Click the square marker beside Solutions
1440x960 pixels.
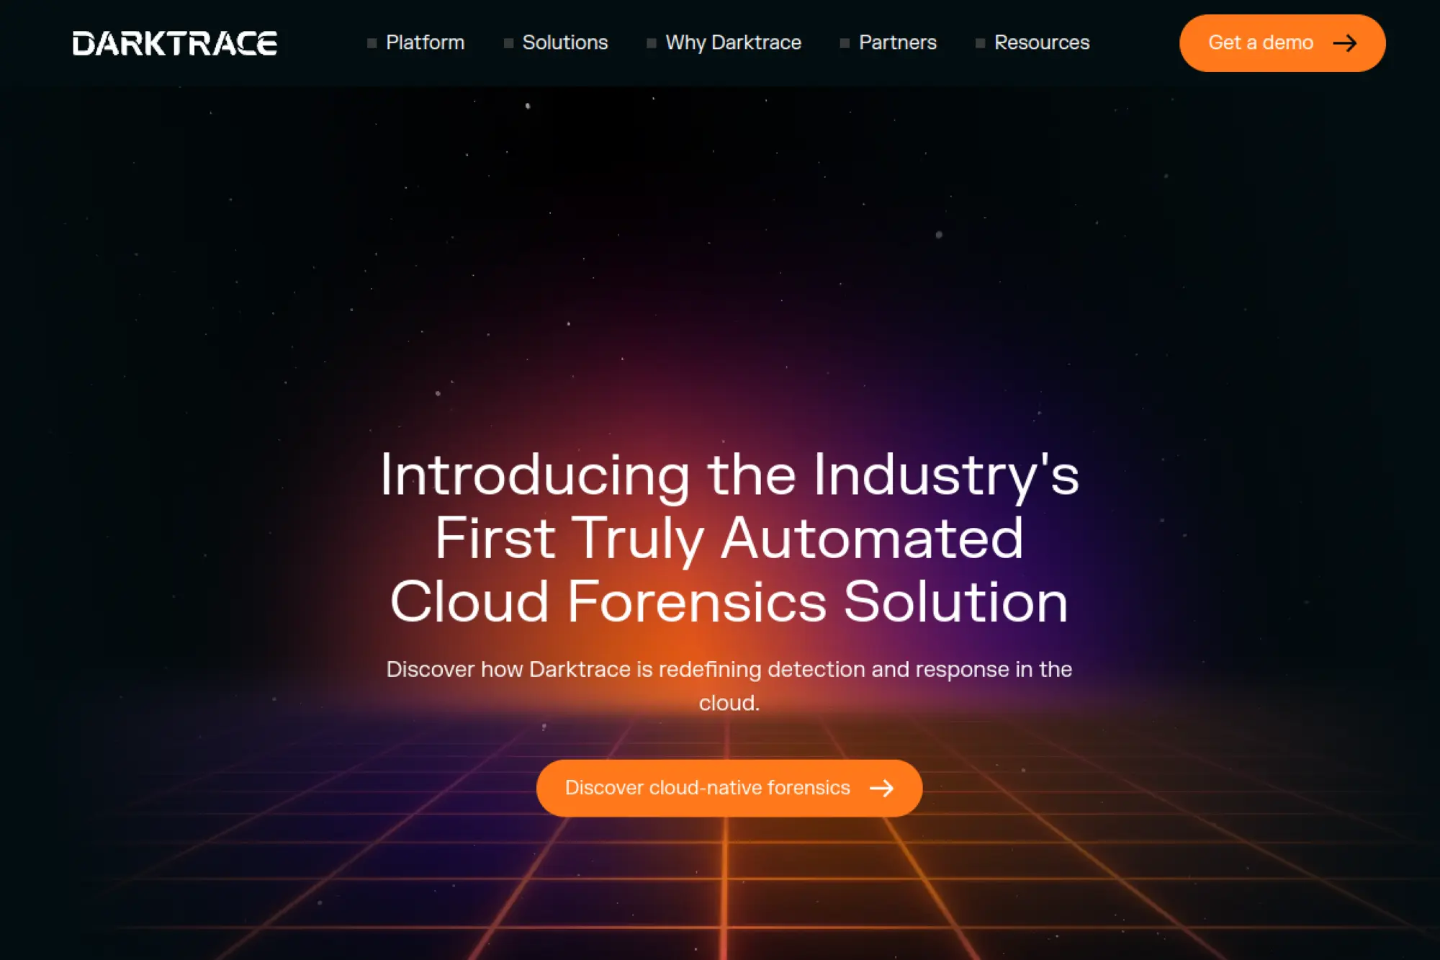[x=508, y=43]
